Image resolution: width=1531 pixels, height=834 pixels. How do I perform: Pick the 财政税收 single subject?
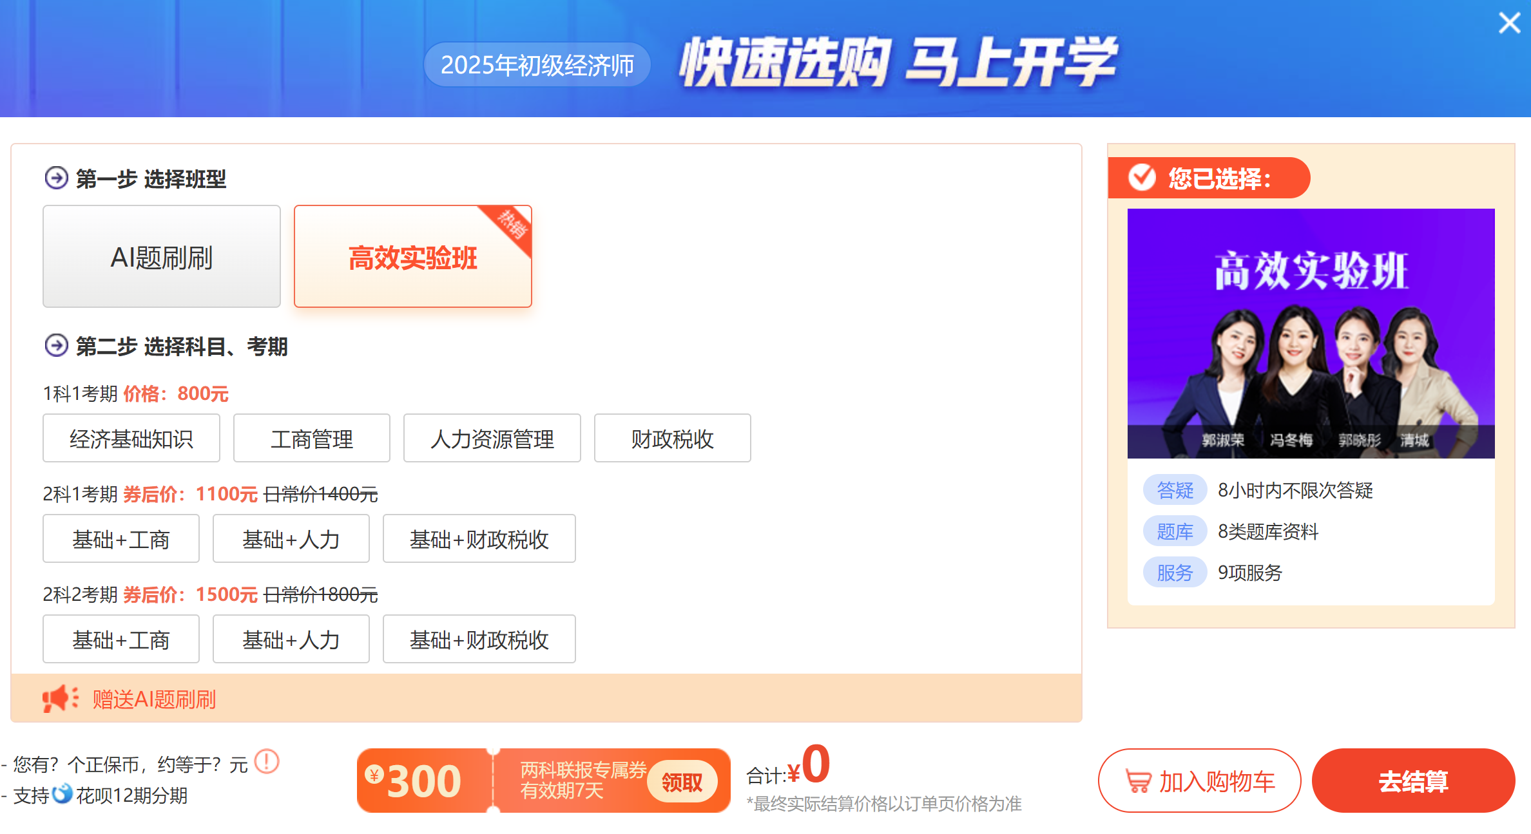click(673, 438)
